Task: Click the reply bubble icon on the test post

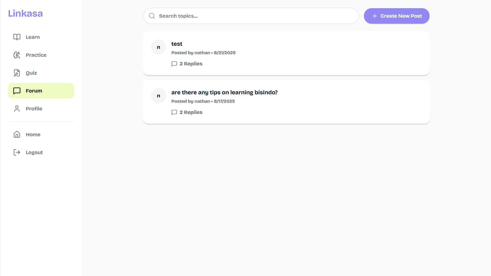Action: (174, 64)
